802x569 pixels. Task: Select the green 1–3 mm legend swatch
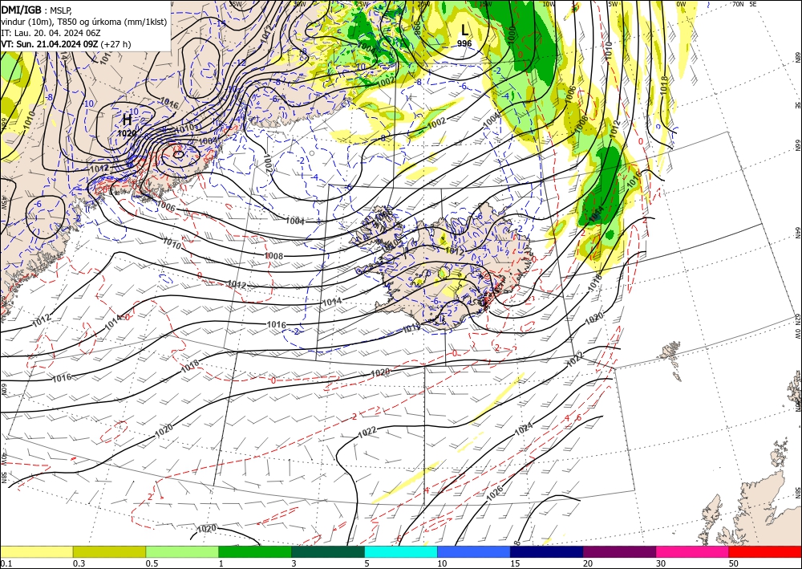pos(255,551)
